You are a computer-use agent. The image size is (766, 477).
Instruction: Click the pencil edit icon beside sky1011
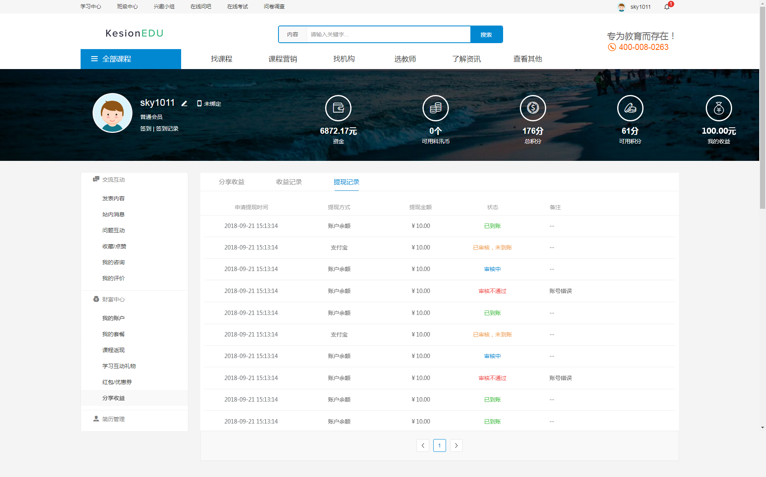pyautogui.click(x=184, y=103)
